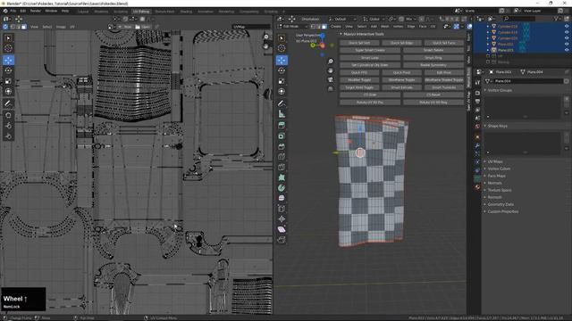
Task: Select the Knife tool
Action: 282,168
